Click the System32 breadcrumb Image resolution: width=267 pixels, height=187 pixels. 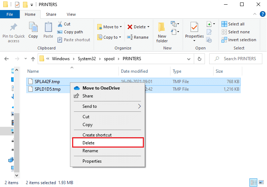coord(87,59)
